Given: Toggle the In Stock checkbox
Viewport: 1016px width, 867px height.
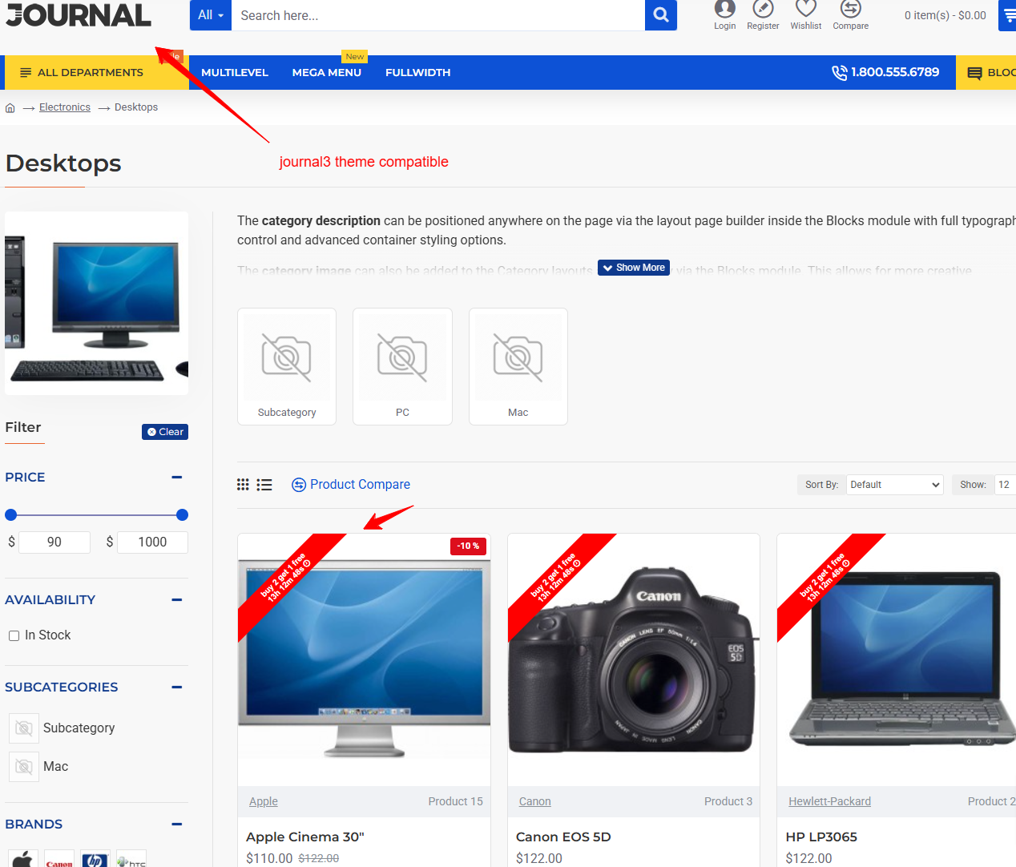Looking at the screenshot, I should [14, 635].
